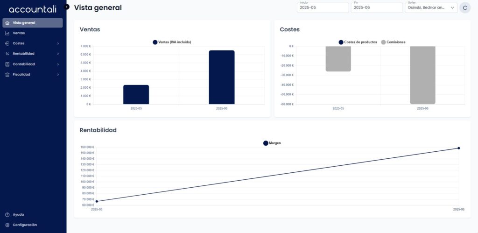Click the percent icon beside Rentabilidad

click(x=7, y=54)
